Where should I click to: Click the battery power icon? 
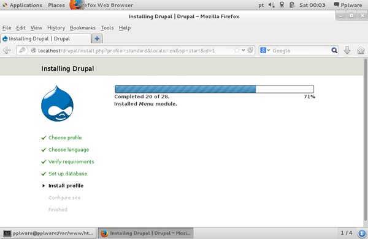point(292,5)
